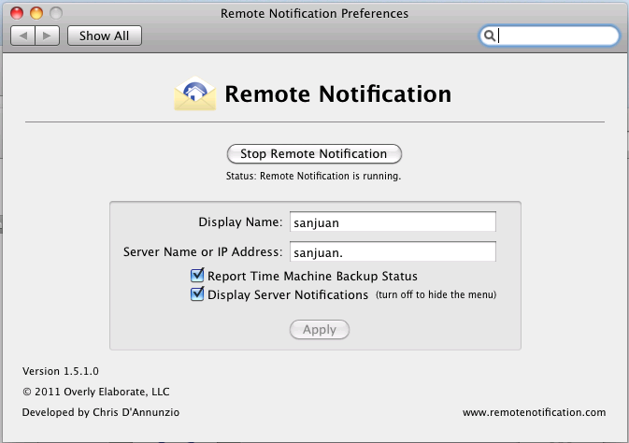Minimize the window with the yellow button

(x=36, y=13)
